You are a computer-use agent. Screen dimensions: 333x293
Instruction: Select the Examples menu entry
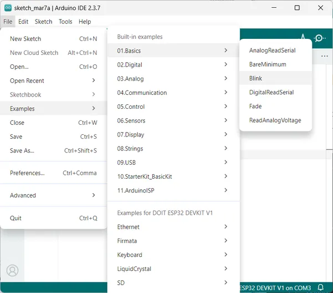pos(54,109)
